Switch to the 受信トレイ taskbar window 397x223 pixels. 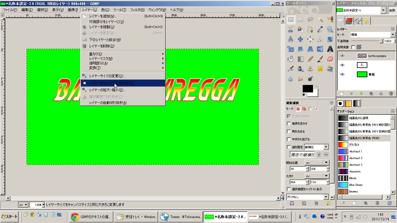tap(137, 217)
